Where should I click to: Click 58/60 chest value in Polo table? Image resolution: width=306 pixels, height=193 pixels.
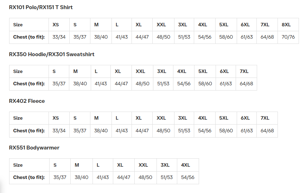(x=226, y=37)
